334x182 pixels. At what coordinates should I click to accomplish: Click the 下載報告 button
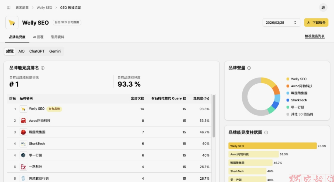click(316, 22)
